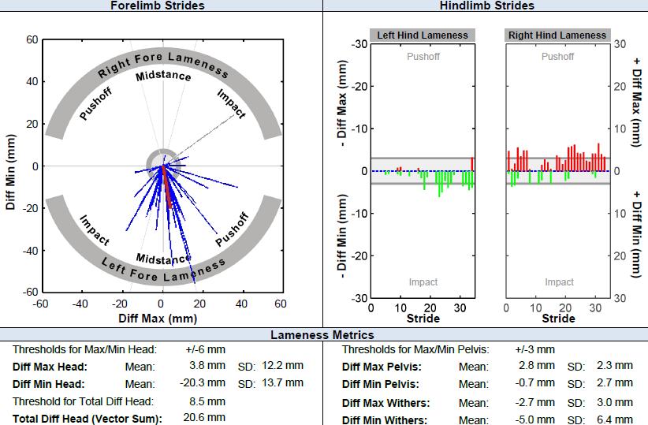This screenshot has width=648, height=425.
Task: Click the -2.7 mm Diff Max Withers mean
Action: [534, 402]
